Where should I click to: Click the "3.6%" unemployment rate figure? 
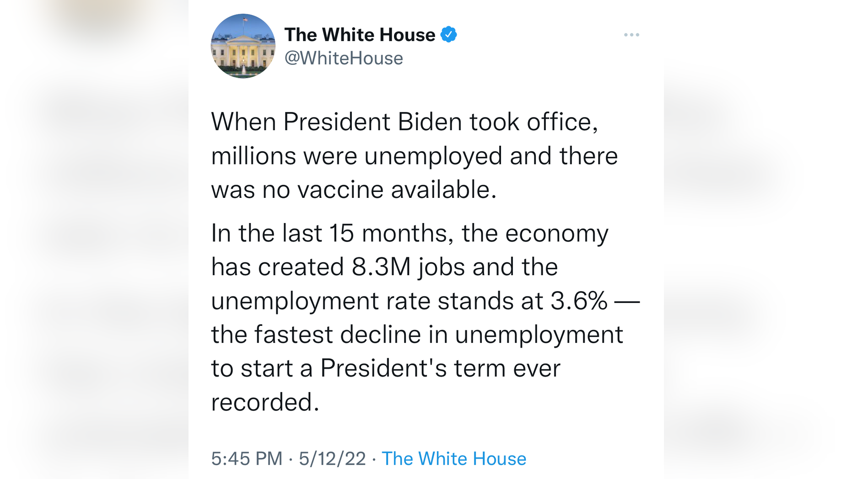coord(579,301)
